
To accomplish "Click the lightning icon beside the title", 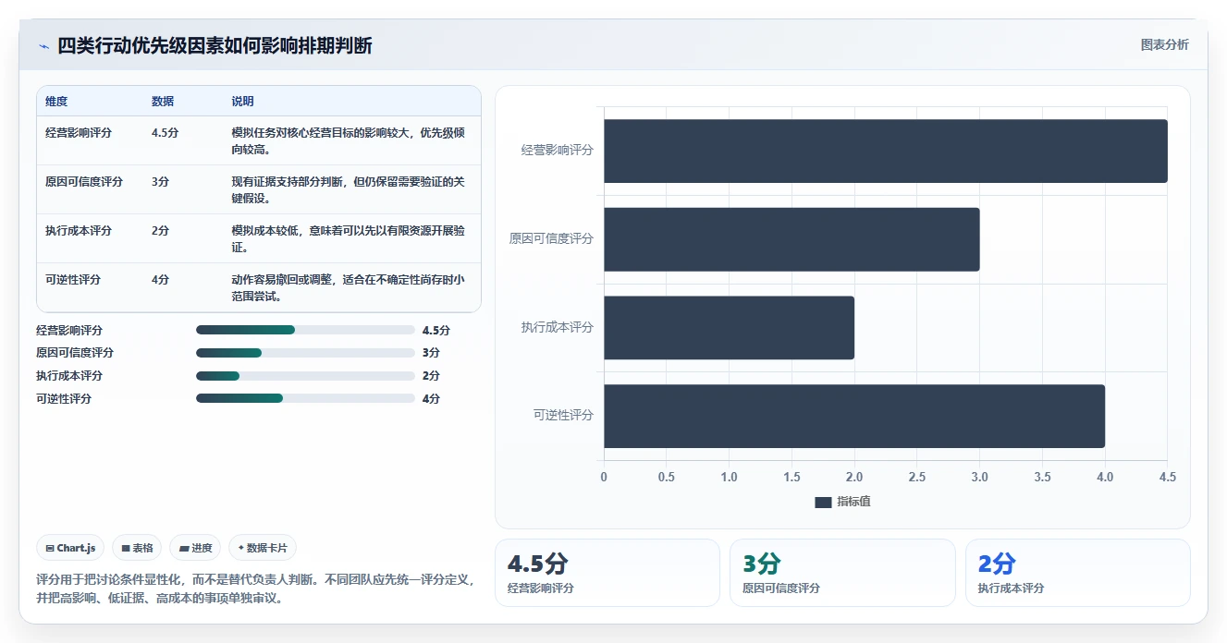I will click(x=43, y=46).
